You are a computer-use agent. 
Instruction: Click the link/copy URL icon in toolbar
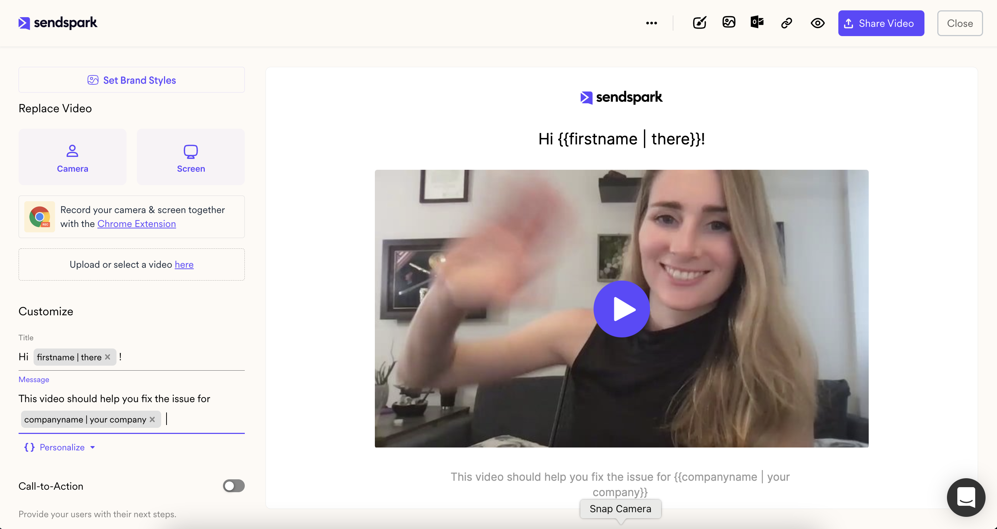(787, 23)
